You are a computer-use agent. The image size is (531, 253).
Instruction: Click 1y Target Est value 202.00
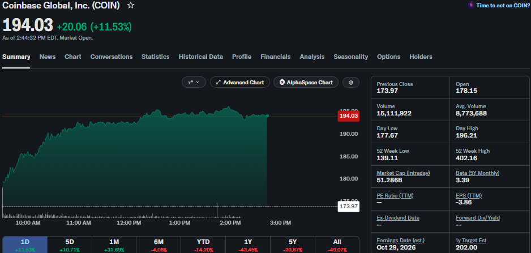point(466,247)
